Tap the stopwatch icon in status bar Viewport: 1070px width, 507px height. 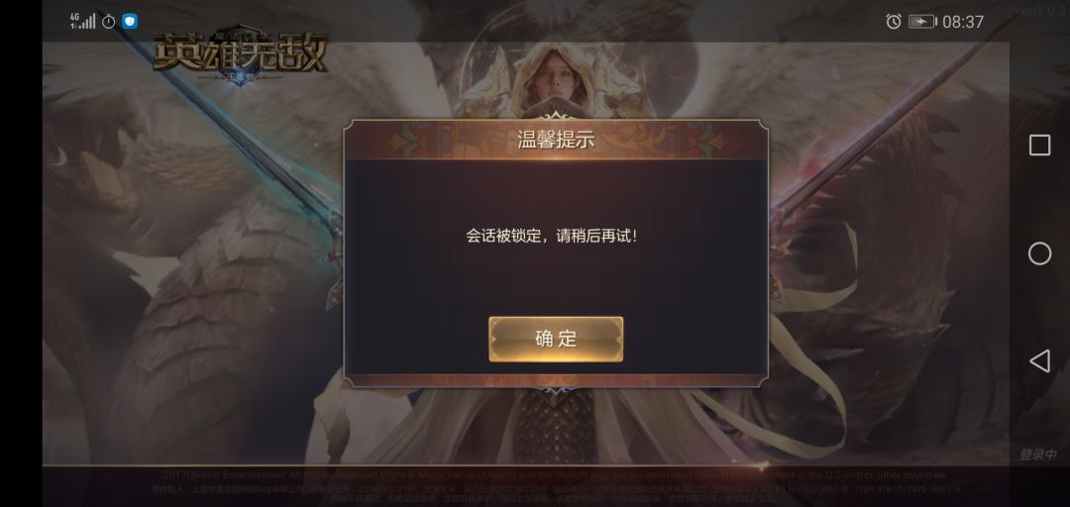point(109,21)
